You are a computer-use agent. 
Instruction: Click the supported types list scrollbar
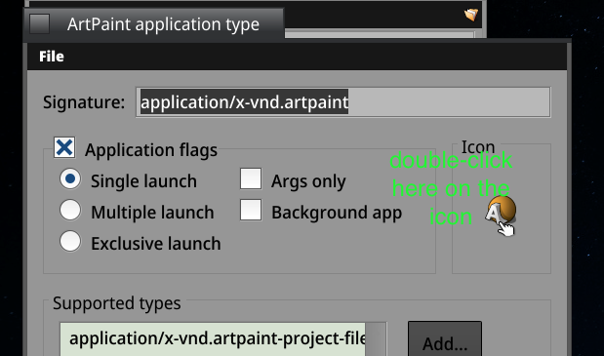point(376,339)
